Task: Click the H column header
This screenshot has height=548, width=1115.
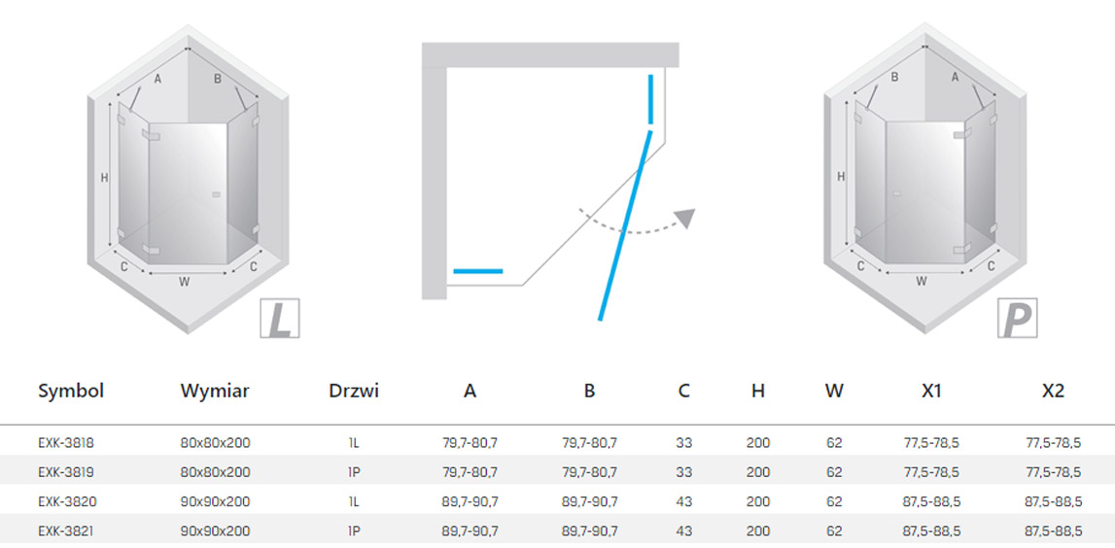Action: point(758,392)
